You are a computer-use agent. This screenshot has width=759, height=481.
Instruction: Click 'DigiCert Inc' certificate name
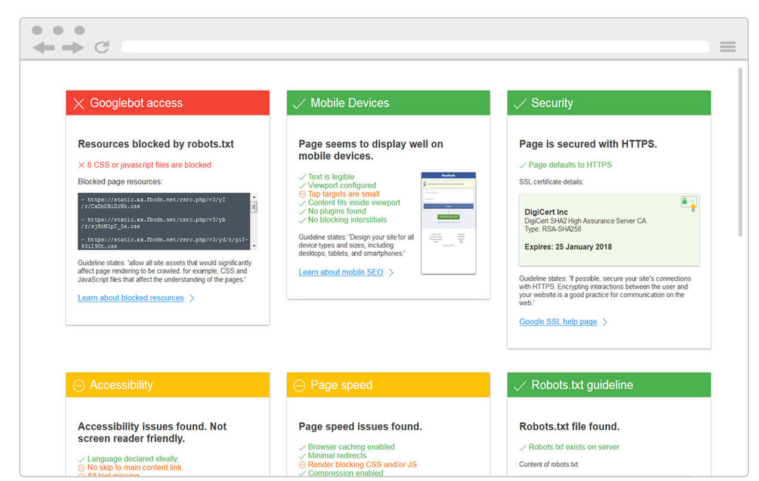click(x=546, y=212)
